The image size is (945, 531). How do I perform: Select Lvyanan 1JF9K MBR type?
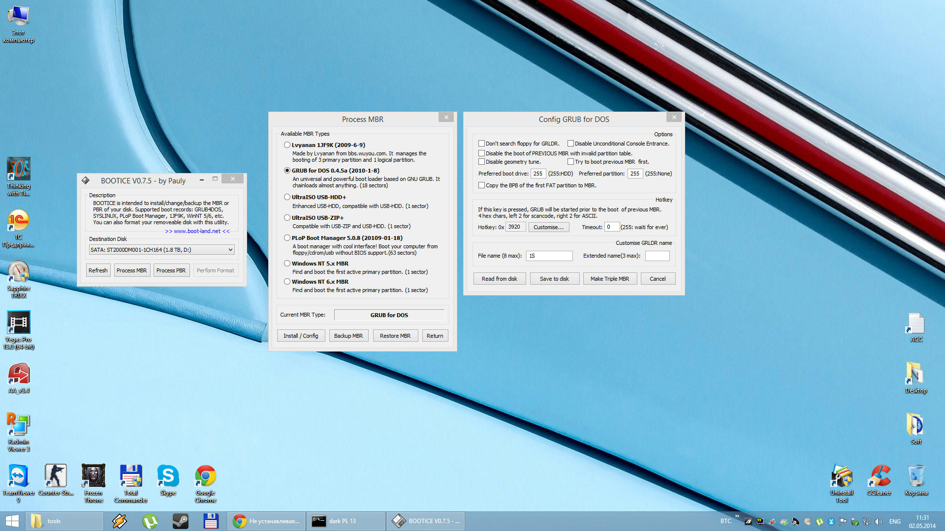click(x=287, y=145)
